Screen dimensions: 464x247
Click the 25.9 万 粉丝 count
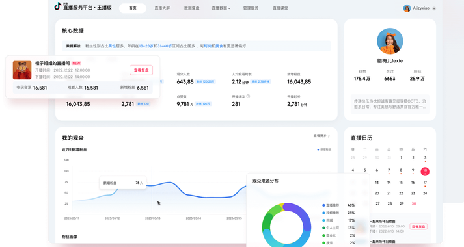pyautogui.click(x=417, y=79)
